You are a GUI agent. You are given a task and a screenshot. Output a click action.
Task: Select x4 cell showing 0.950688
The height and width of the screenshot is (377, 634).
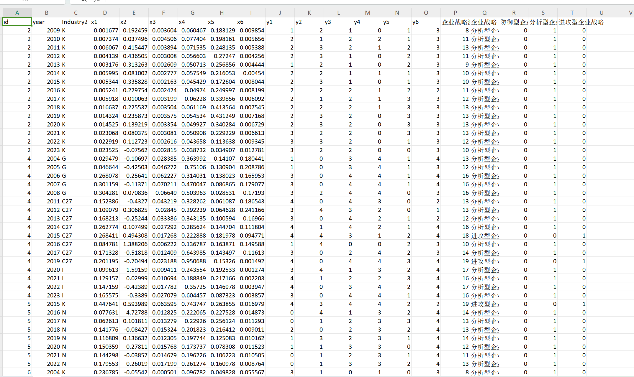coord(192,261)
